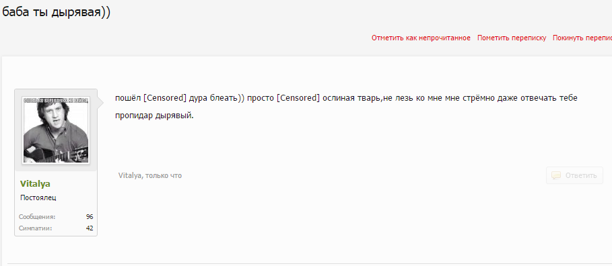Image resolution: width=612 pixels, height=266 pixels.
Task: Click the caption text atop avatar image
Action: [x=56, y=101]
